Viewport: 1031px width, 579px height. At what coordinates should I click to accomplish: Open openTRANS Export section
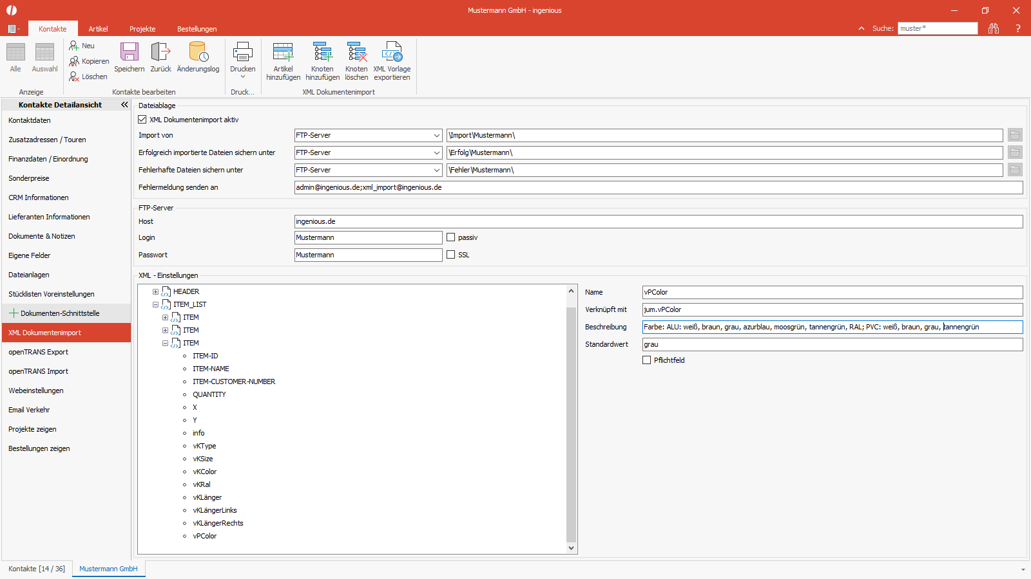tap(66, 352)
